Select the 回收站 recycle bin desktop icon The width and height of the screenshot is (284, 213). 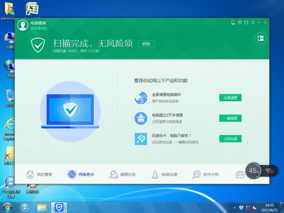click(10, 98)
